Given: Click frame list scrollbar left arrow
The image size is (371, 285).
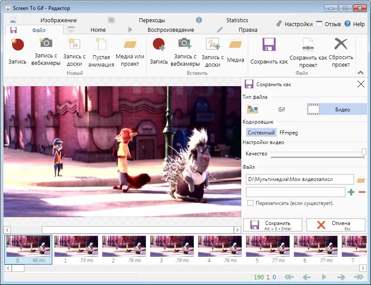Looking at the screenshot, I should click(x=8, y=268).
